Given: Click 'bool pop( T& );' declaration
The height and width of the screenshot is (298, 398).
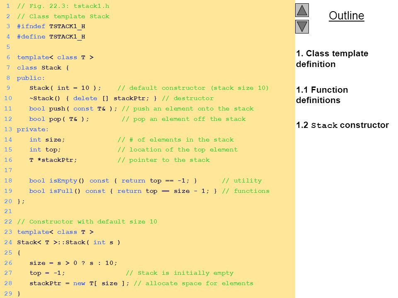Looking at the screenshot, I should [x=59, y=119].
